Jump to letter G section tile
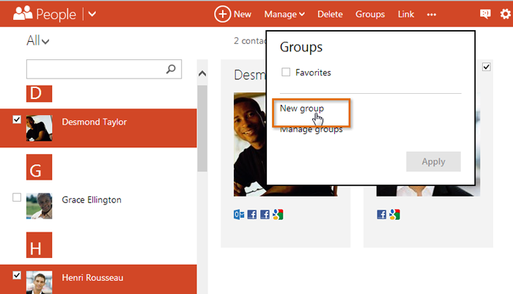Viewport: 513px width, 294px height. [39, 167]
